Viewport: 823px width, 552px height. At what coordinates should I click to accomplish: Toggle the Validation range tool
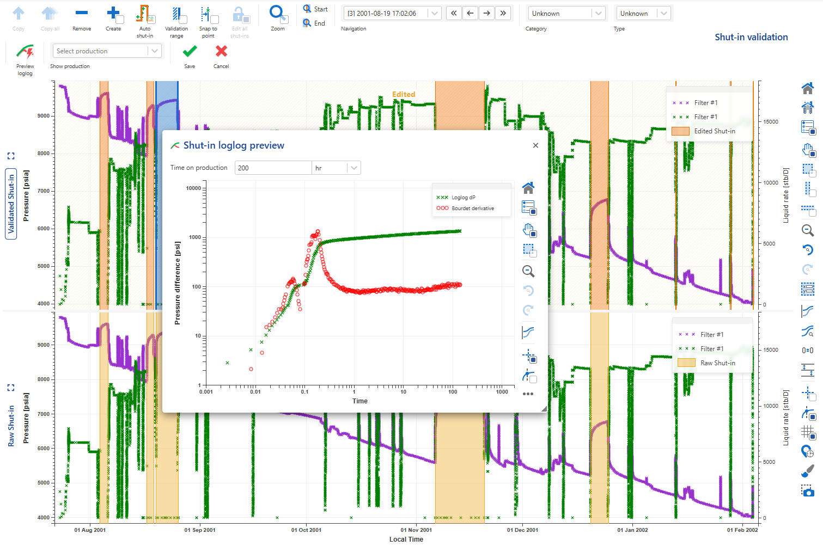point(176,15)
